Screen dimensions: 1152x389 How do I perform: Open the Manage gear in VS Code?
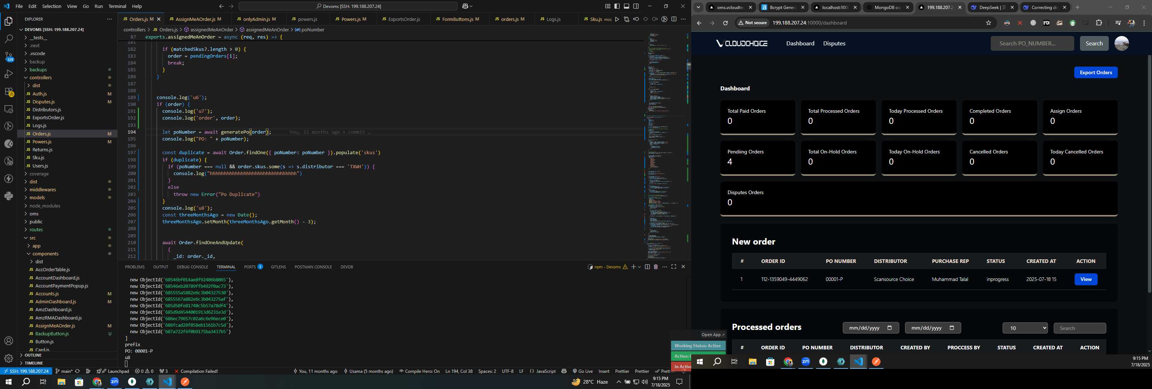[9, 358]
